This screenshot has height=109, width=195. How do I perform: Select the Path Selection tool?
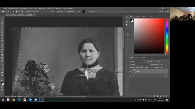tap(2, 67)
